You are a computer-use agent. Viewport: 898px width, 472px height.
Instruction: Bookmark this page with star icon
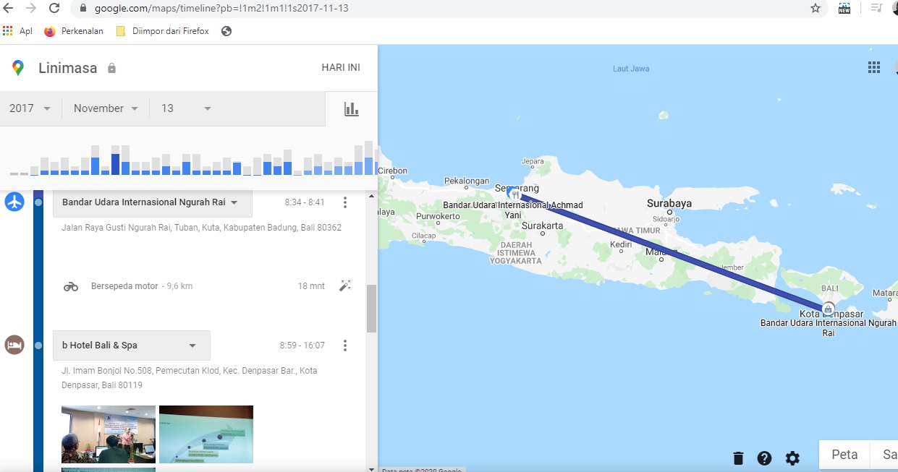816,9
